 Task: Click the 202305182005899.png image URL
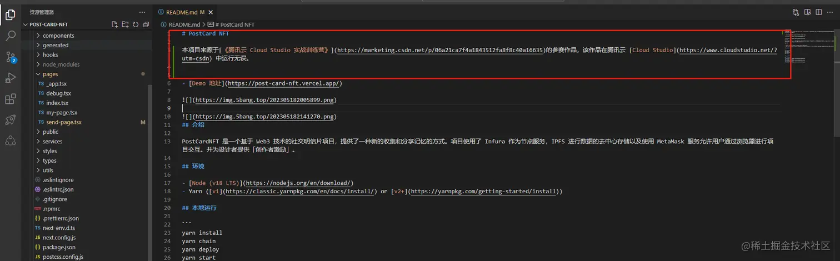click(x=263, y=100)
